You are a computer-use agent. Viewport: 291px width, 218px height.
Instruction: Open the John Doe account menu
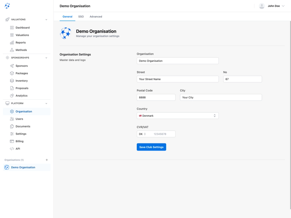(272, 6)
